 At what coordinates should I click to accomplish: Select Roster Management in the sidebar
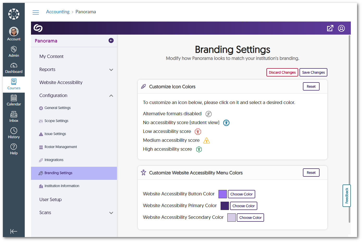[60, 147]
